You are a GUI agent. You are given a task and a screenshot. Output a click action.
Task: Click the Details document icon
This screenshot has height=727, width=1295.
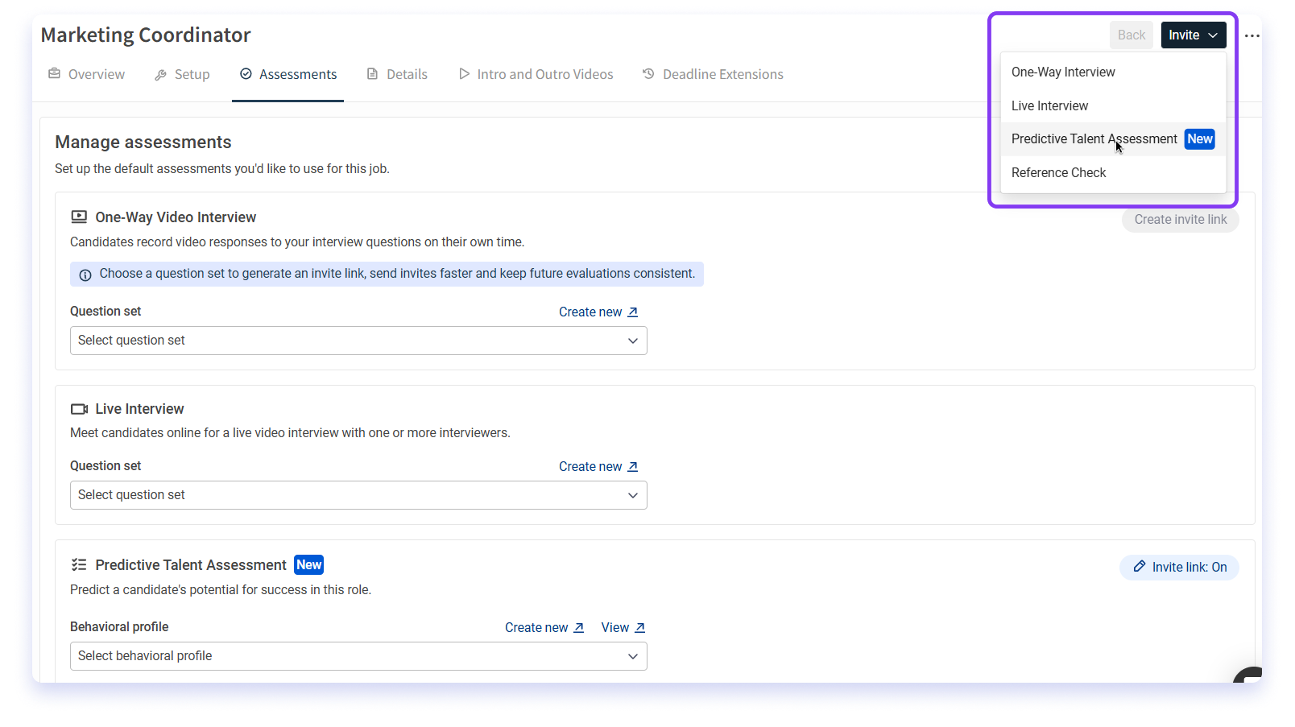tap(372, 74)
